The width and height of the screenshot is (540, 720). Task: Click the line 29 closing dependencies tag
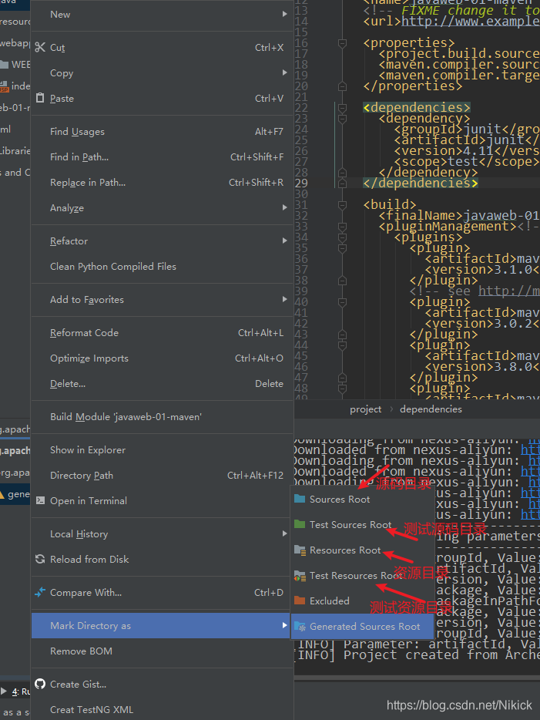pyautogui.click(x=421, y=183)
